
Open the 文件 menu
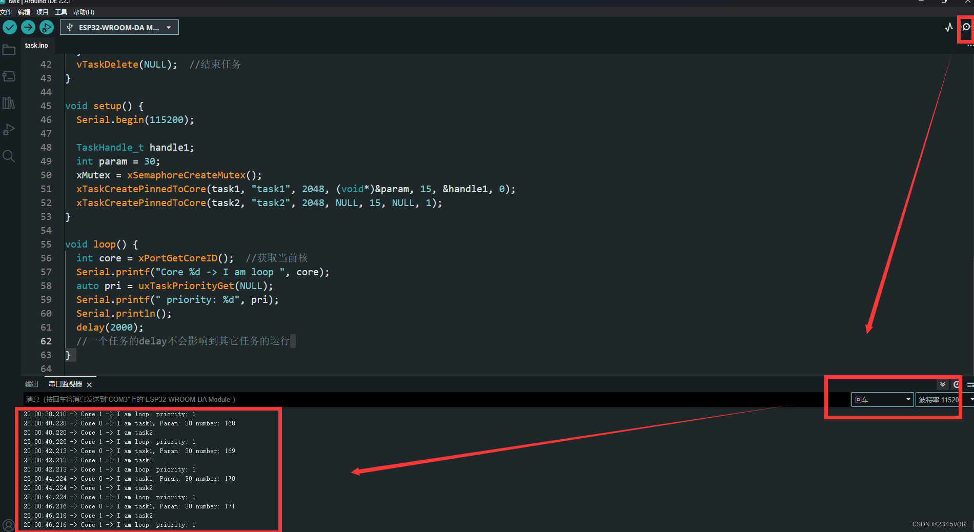(6, 12)
